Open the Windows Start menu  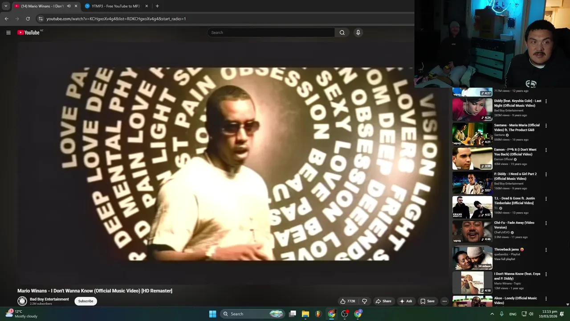coord(213,314)
